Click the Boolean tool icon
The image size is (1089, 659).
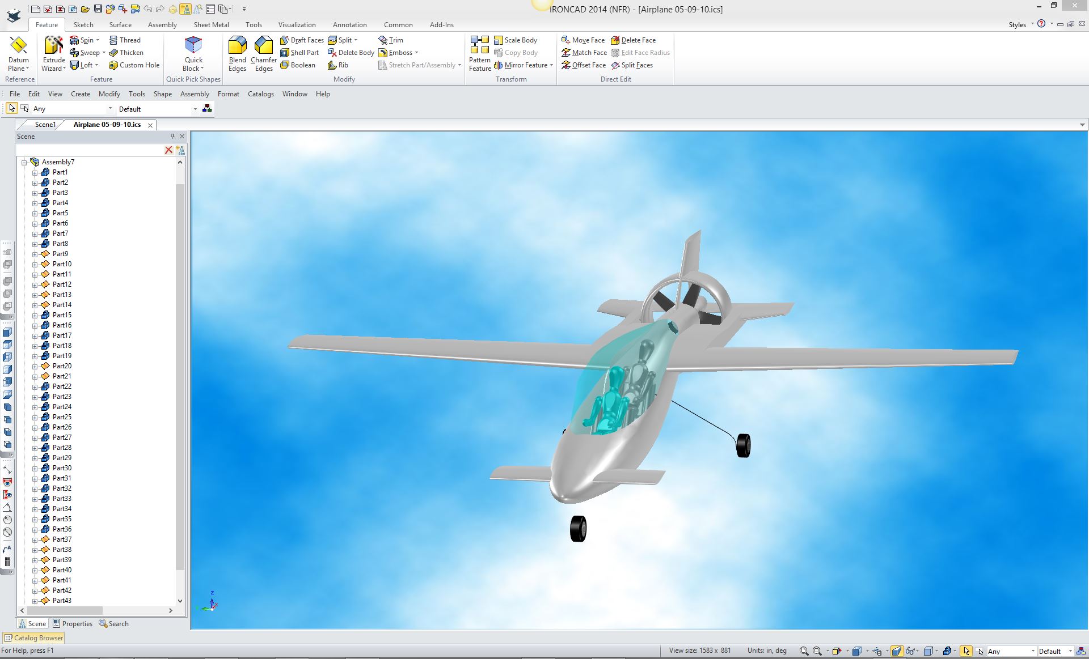pyautogui.click(x=285, y=65)
